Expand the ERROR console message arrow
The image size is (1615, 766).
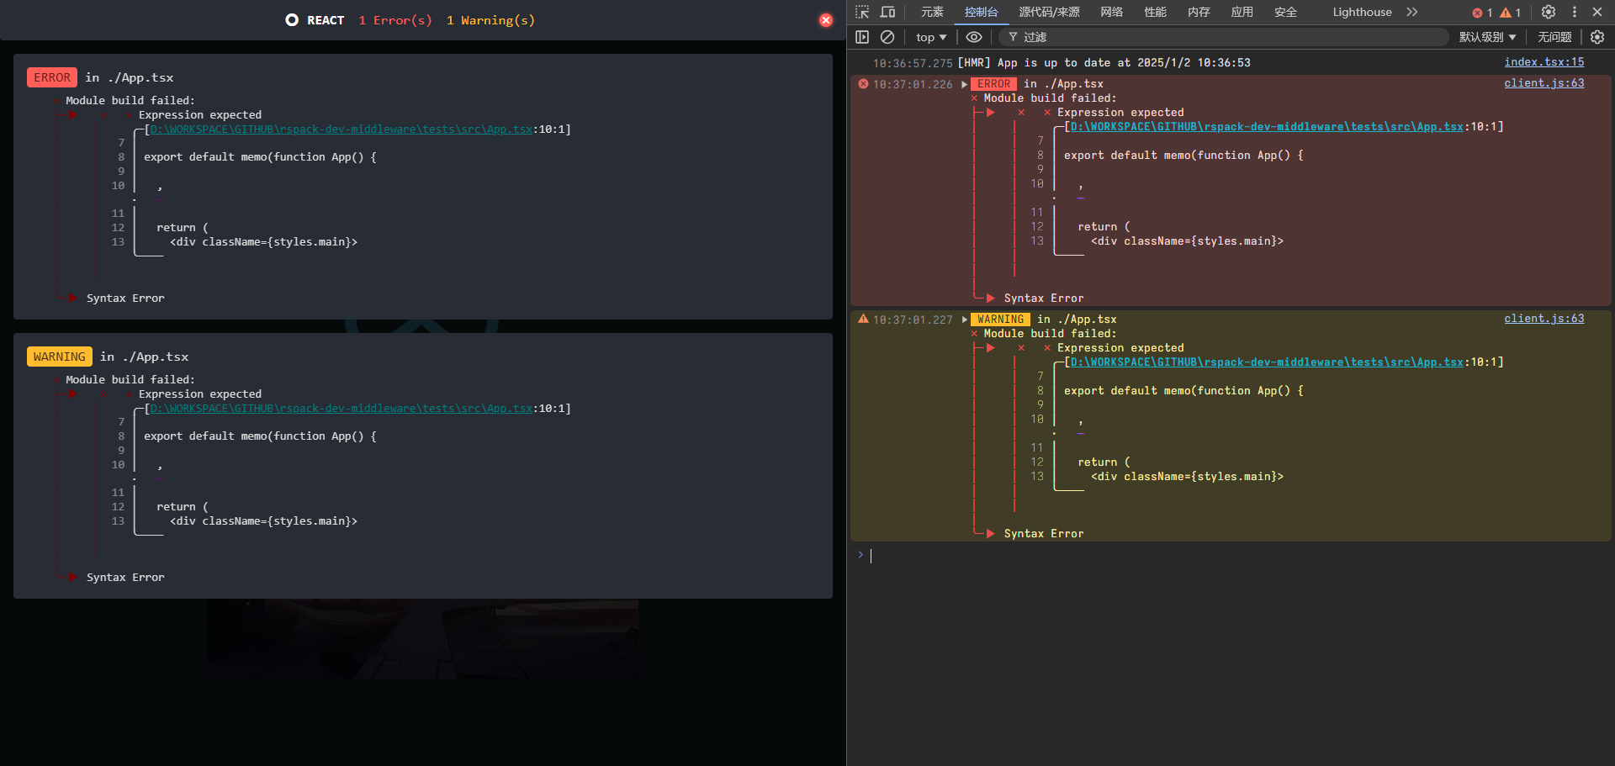pyautogui.click(x=964, y=84)
